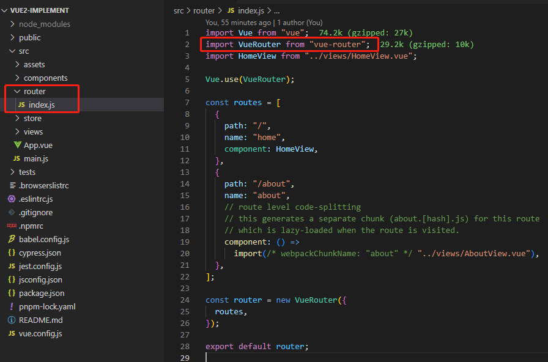Click the lines icon beside .browserslistrc
Screen dimensions: 548x362
[13, 185]
